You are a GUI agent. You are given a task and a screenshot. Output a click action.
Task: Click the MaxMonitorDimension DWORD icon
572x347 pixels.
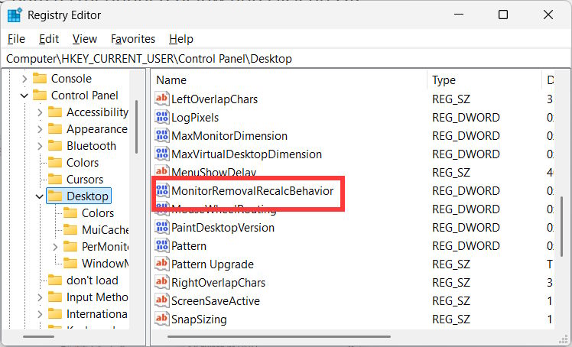[x=162, y=135]
